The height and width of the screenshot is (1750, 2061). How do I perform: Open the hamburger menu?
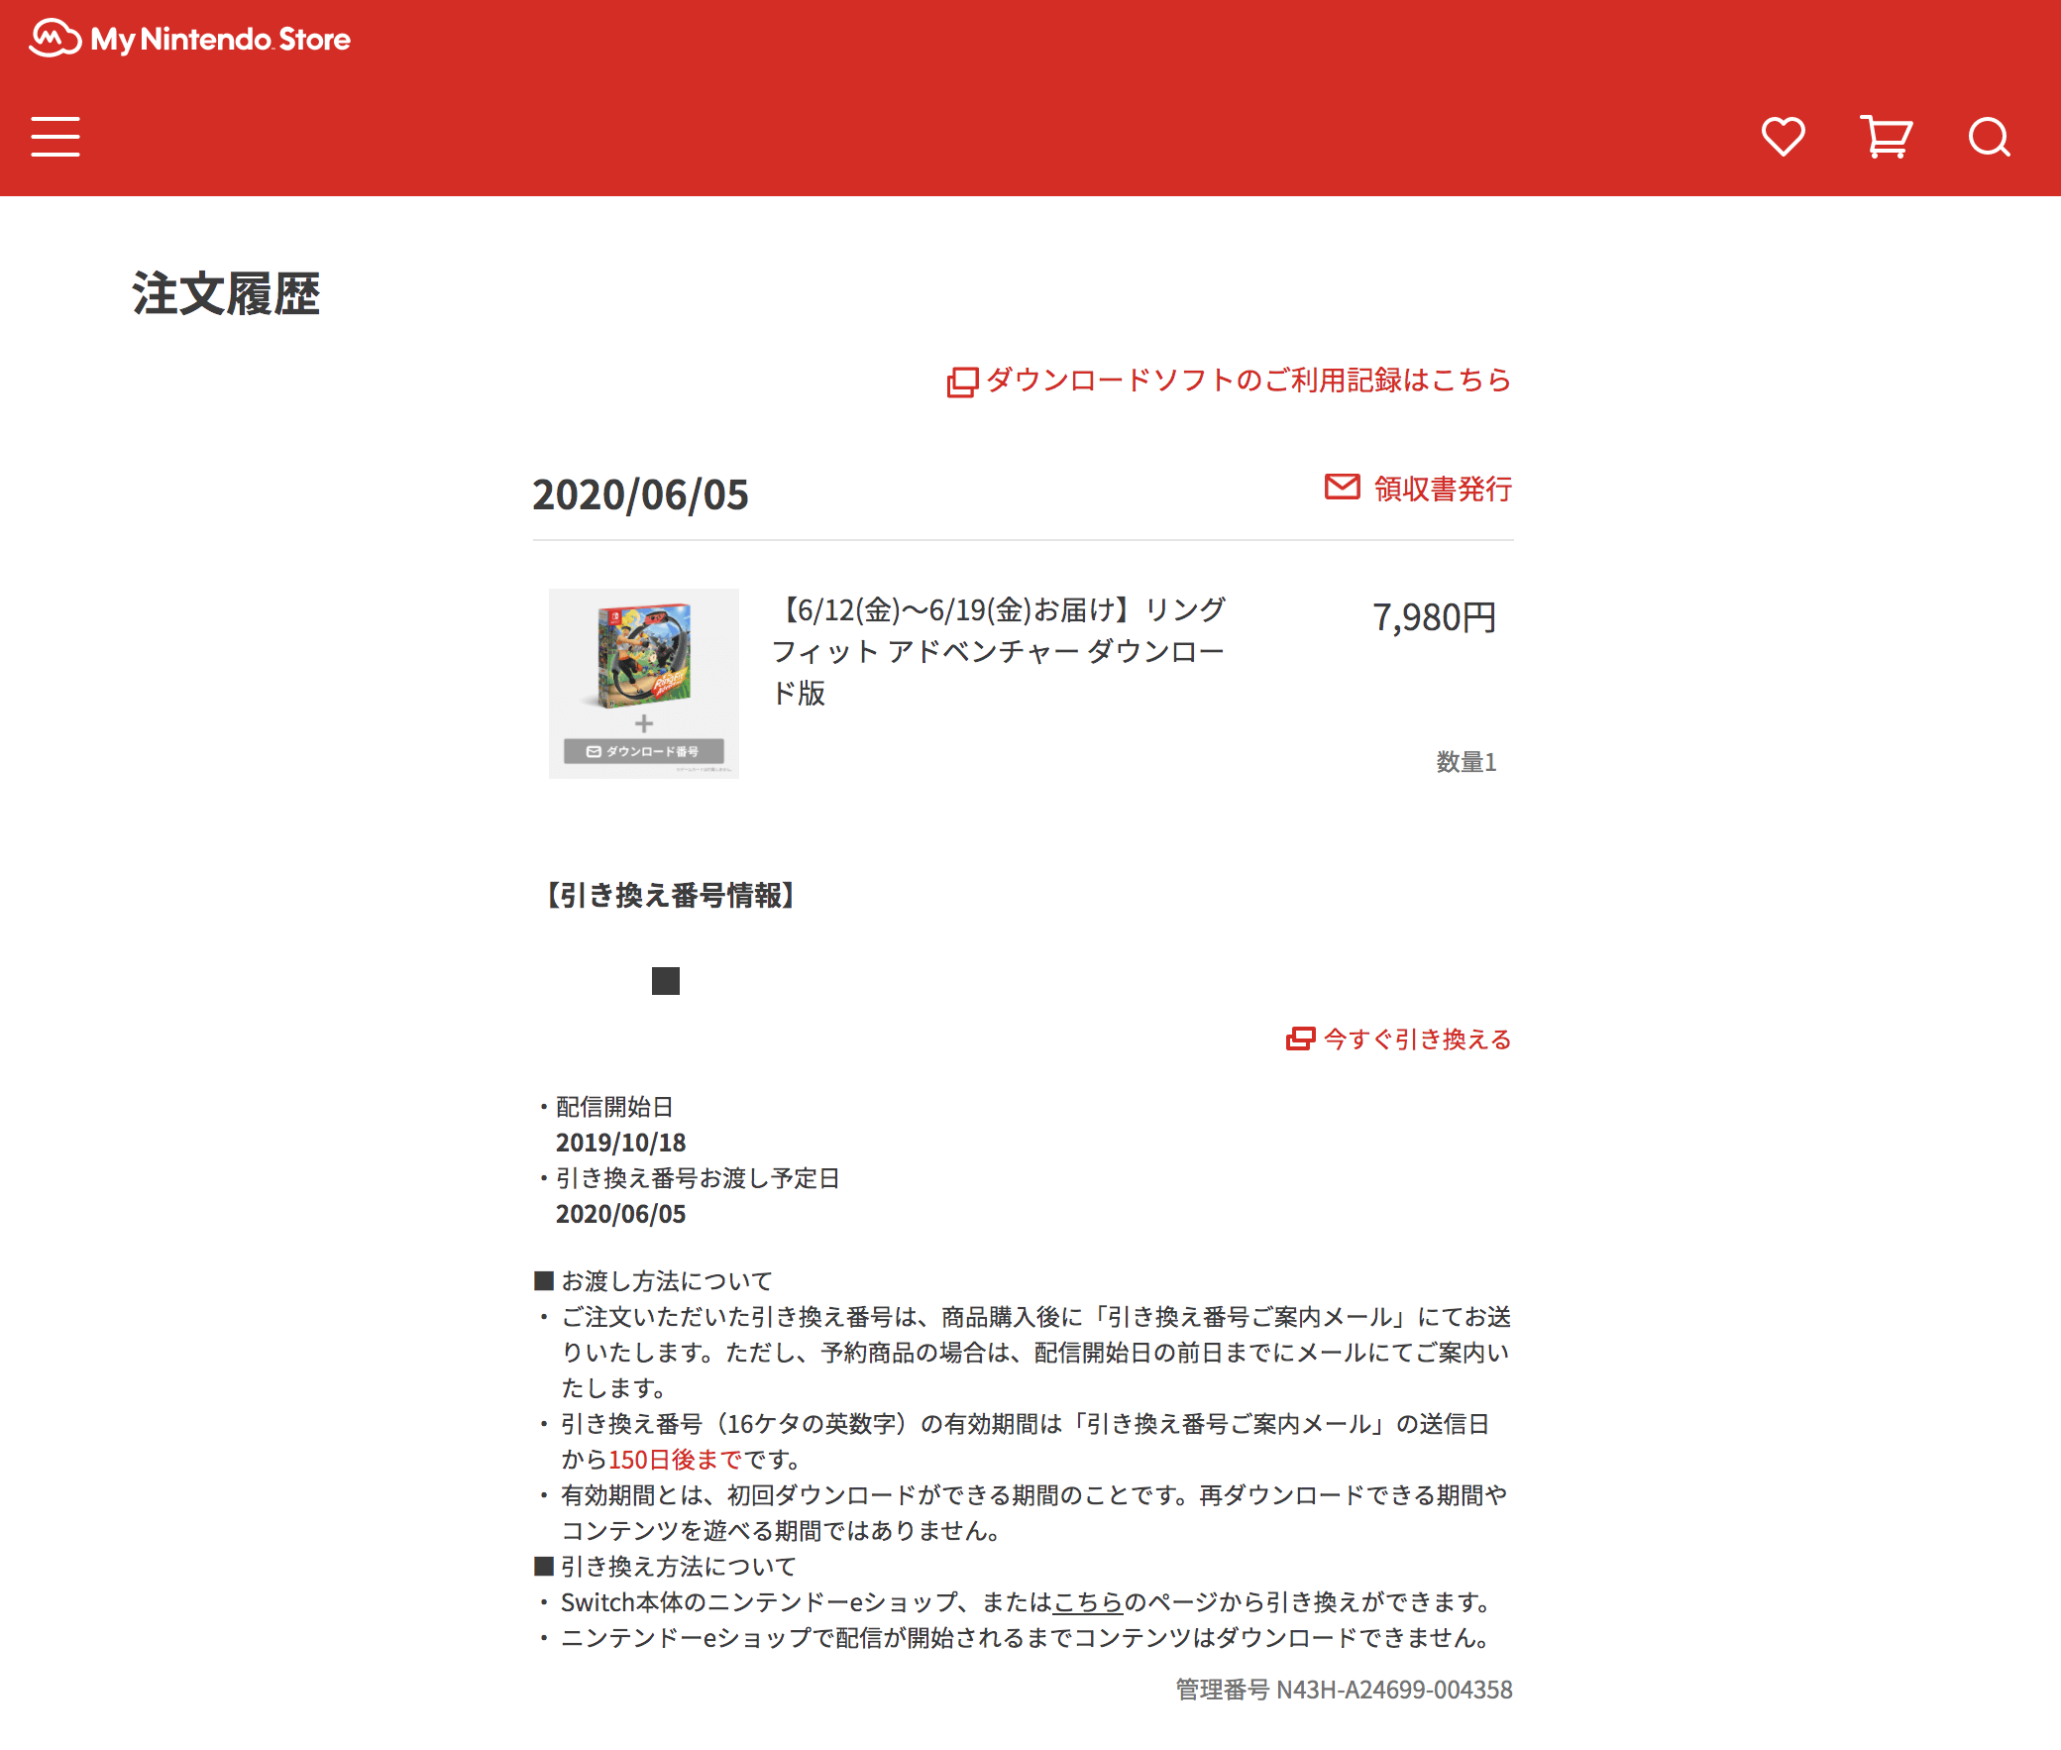[x=55, y=137]
